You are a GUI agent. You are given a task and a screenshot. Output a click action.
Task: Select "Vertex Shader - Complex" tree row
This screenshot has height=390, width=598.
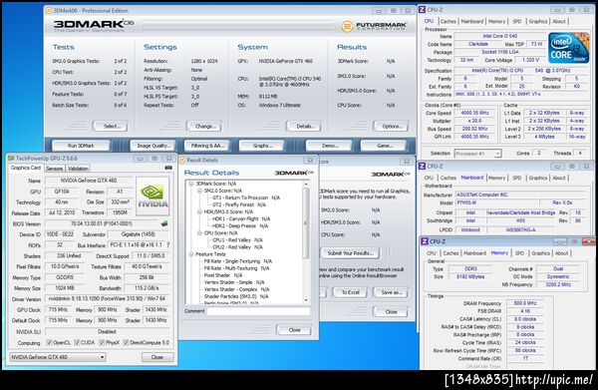click(235, 289)
